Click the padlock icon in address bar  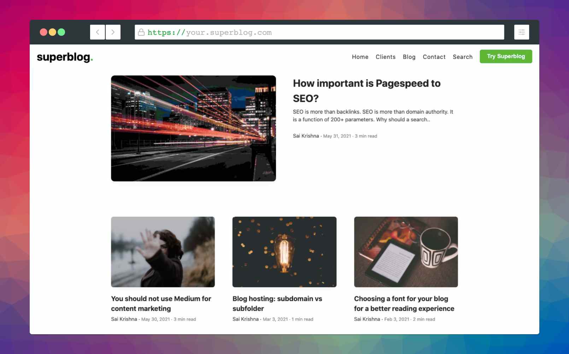click(141, 32)
